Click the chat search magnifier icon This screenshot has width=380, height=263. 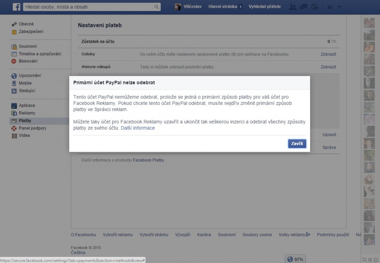(365, 260)
